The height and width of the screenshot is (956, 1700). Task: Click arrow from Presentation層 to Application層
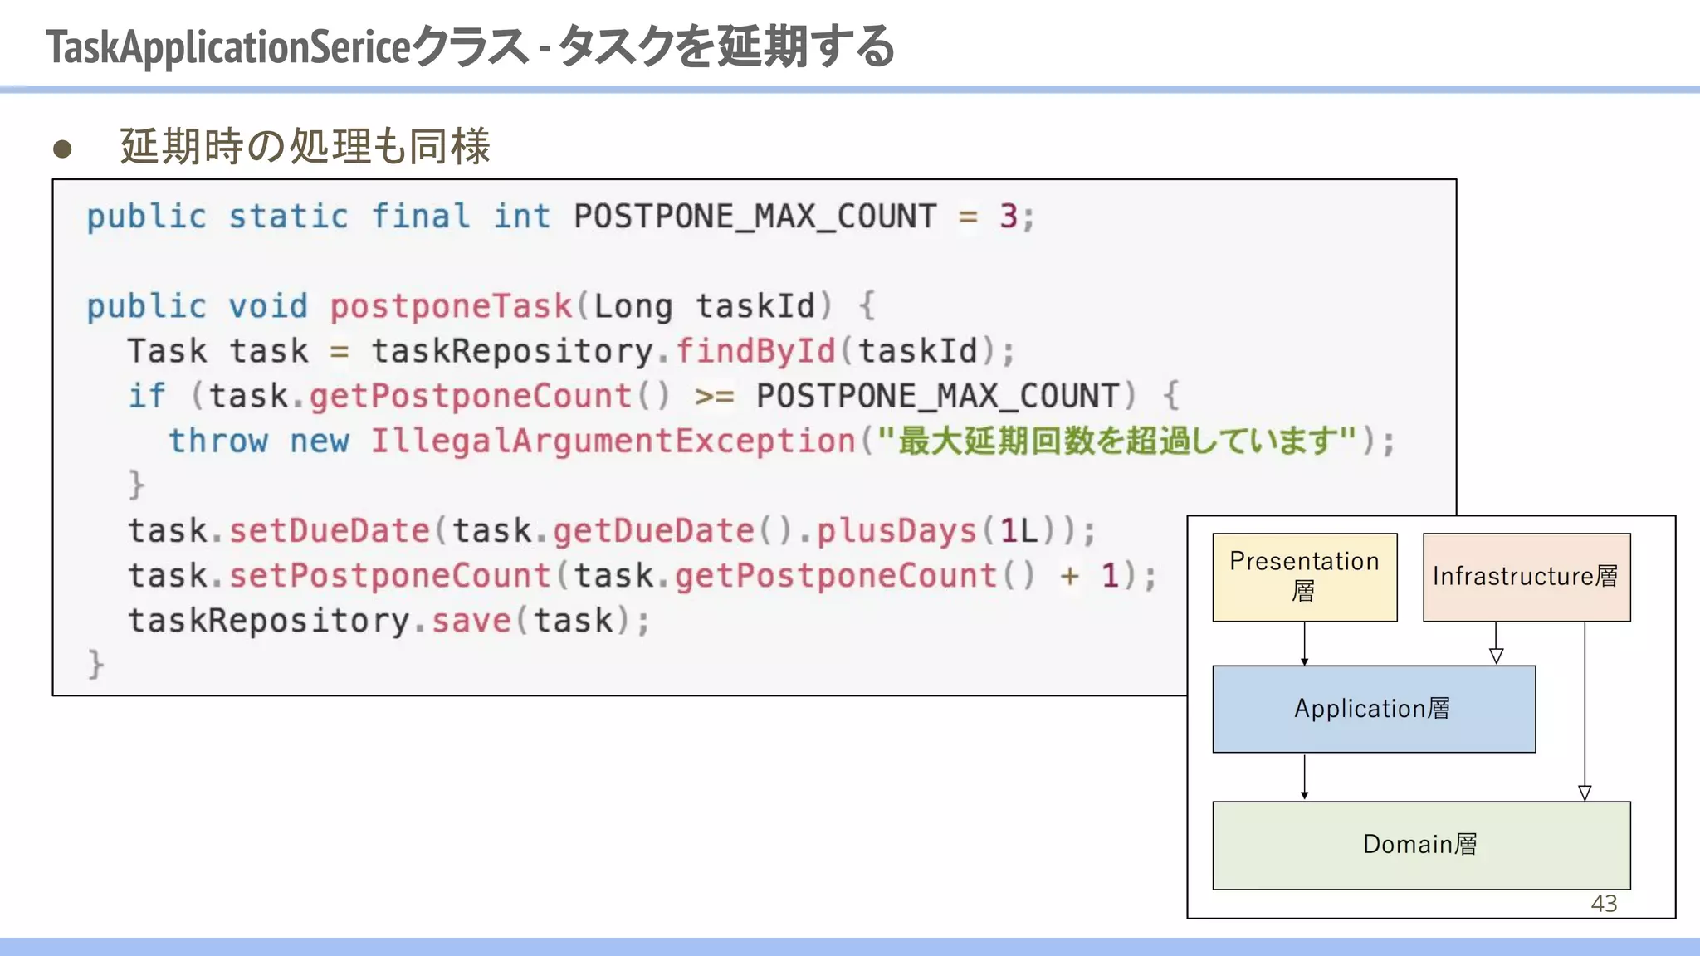point(1304,643)
